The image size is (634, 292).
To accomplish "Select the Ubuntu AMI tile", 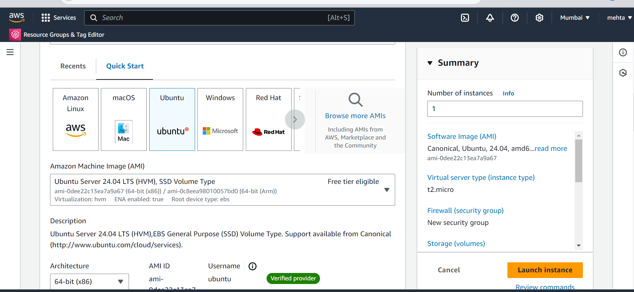I will [172, 119].
